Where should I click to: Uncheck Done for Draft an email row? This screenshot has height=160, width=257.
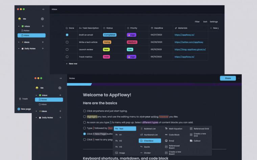67,35
